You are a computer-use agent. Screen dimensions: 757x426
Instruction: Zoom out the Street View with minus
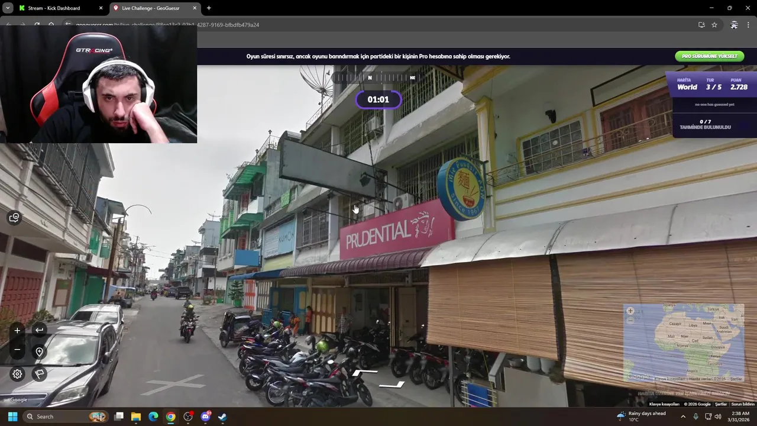point(17,350)
